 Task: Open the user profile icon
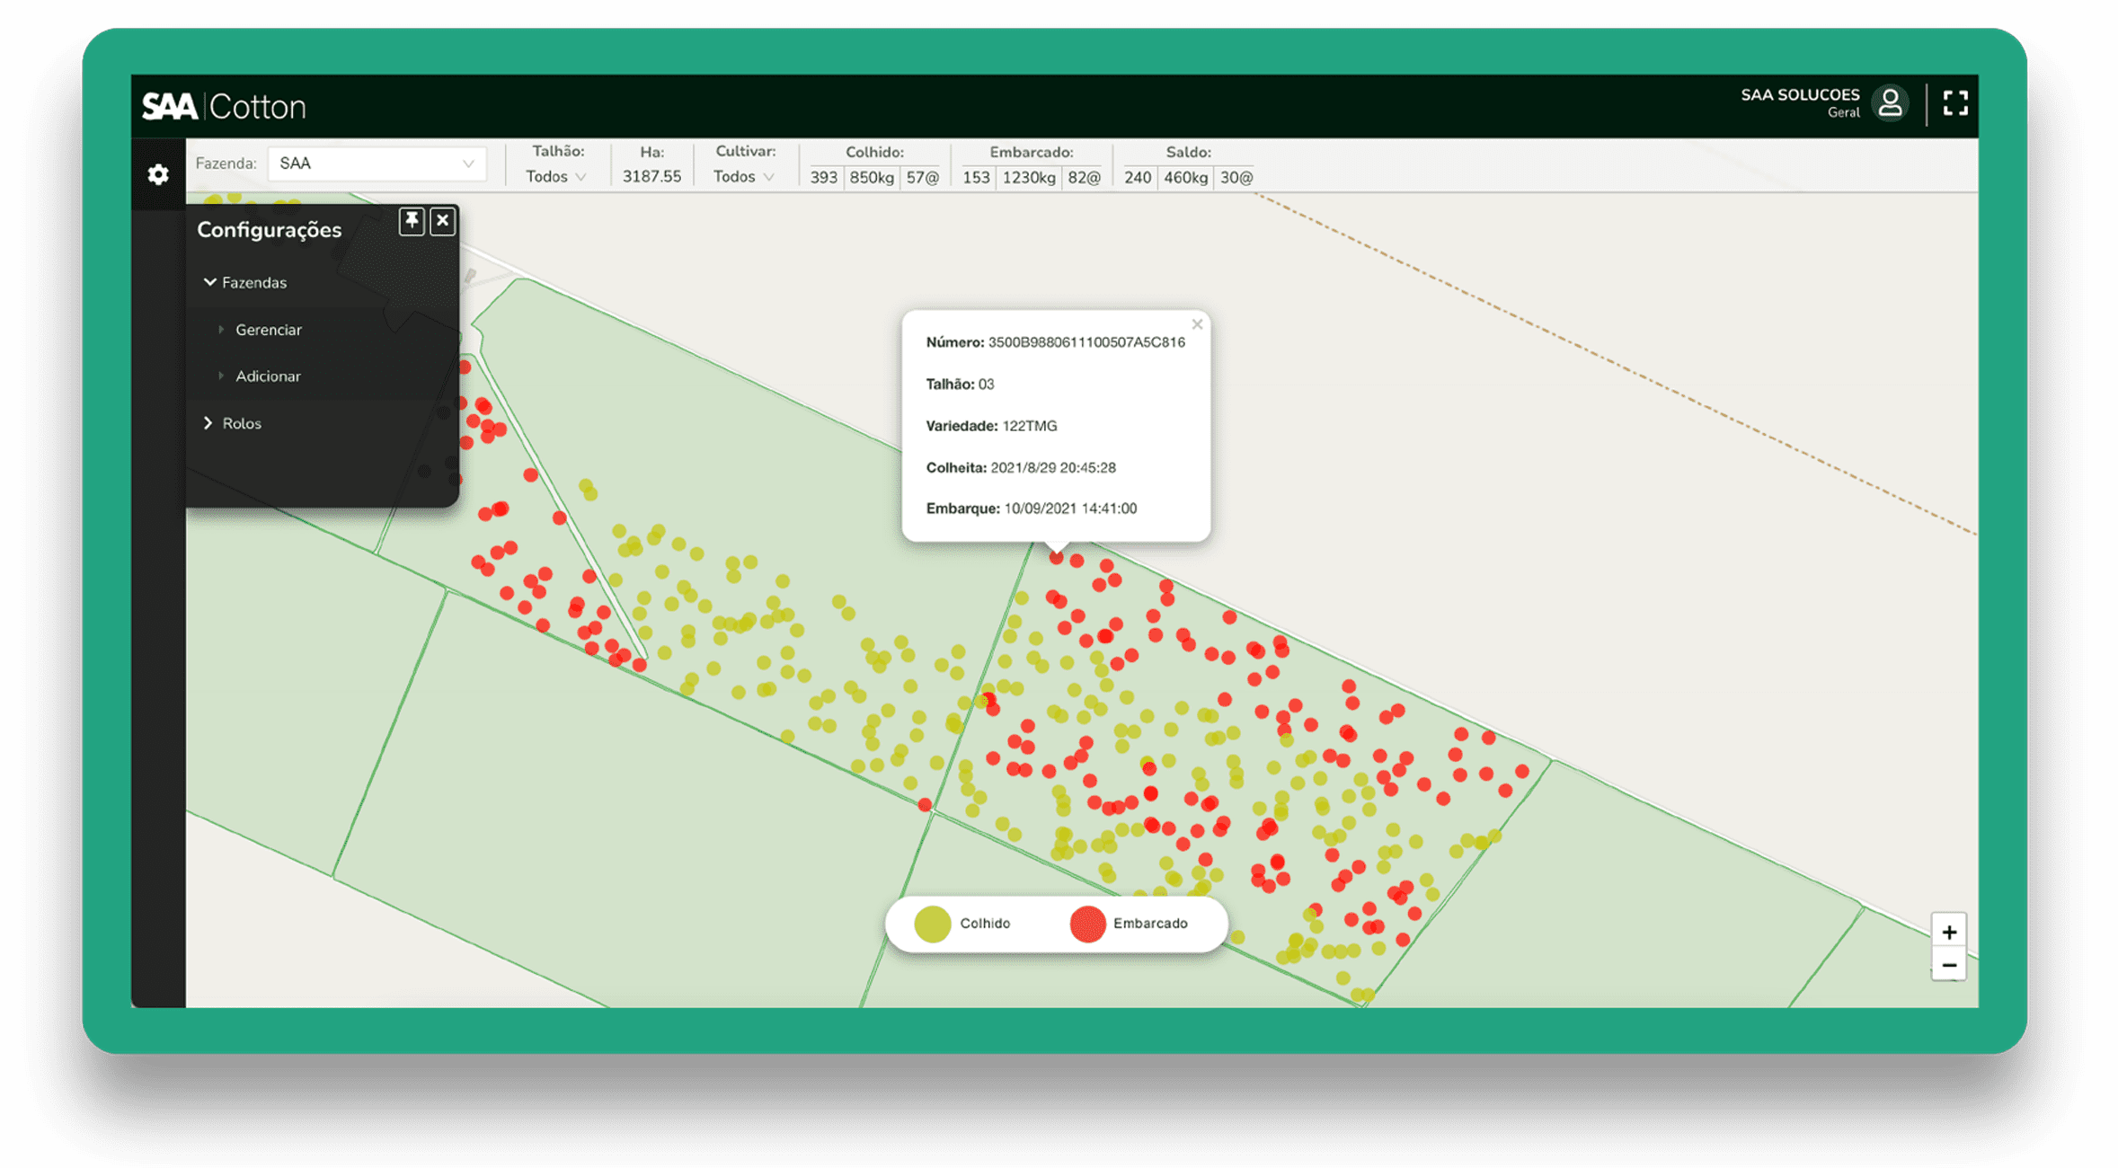[x=1889, y=103]
